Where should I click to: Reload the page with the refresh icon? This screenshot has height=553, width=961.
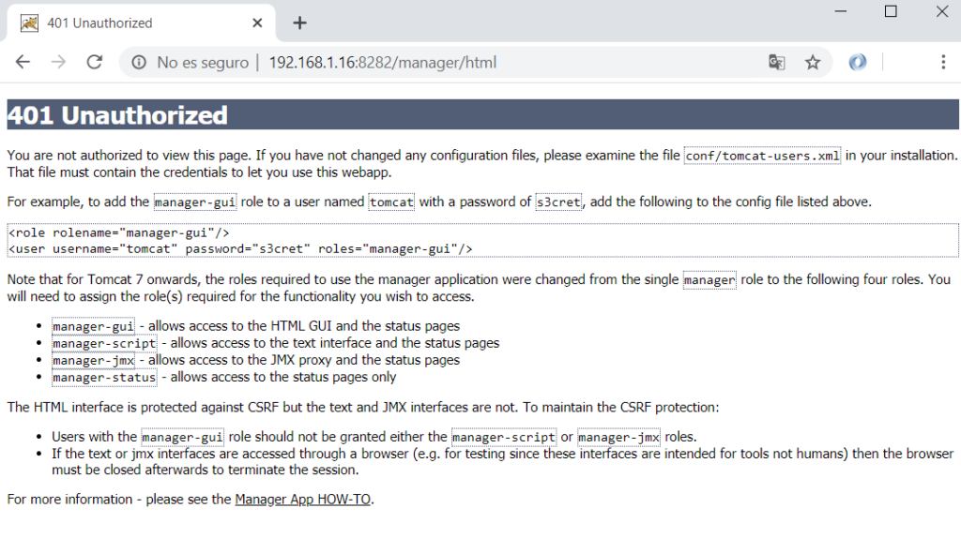click(x=95, y=62)
